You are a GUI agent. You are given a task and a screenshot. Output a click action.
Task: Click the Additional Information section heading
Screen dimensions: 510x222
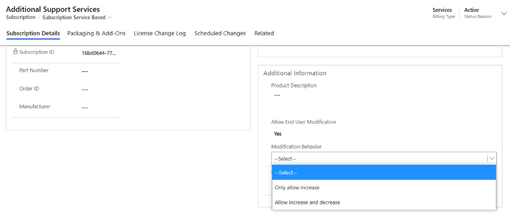[295, 73]
